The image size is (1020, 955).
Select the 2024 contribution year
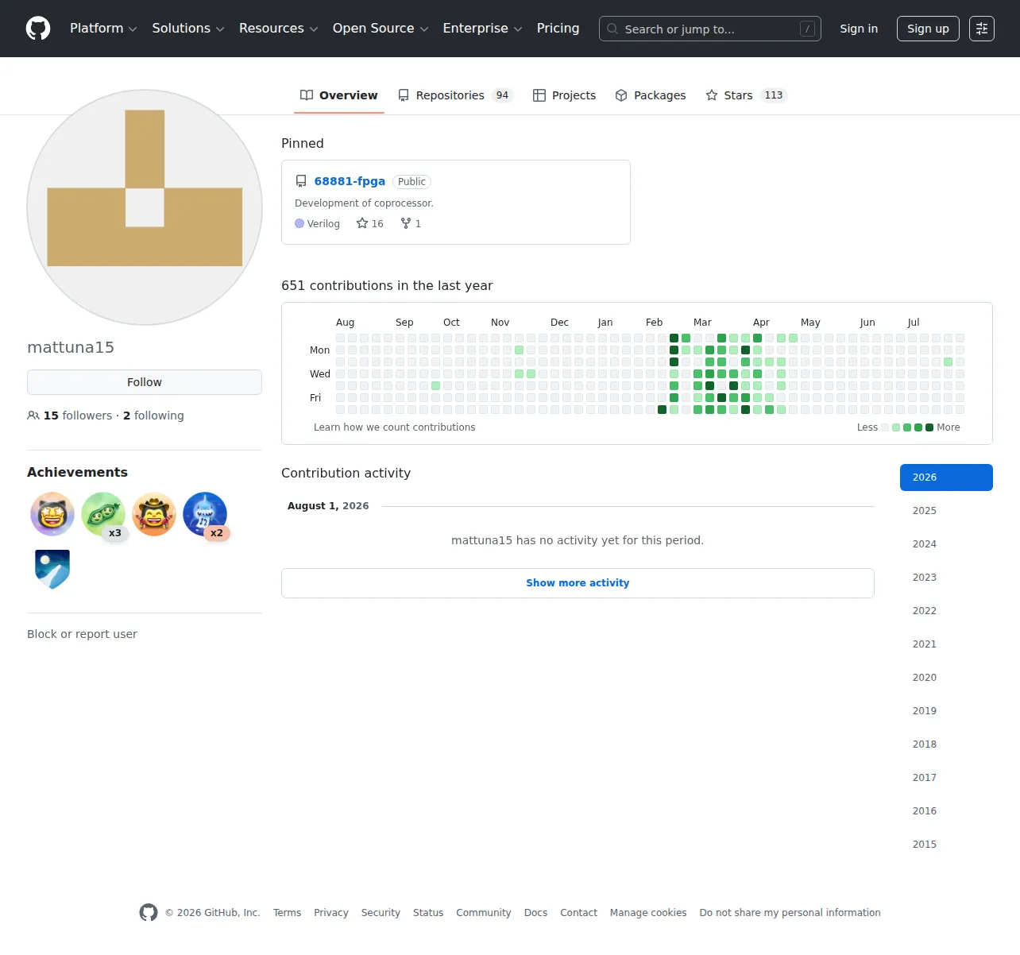[946, 544]
